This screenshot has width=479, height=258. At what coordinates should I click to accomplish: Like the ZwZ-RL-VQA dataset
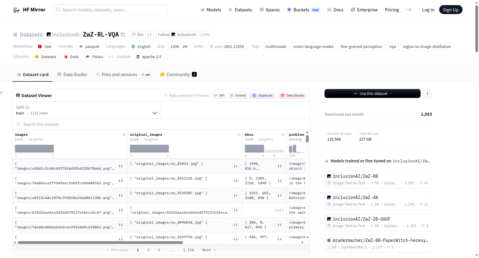click(x=138, y=34)
